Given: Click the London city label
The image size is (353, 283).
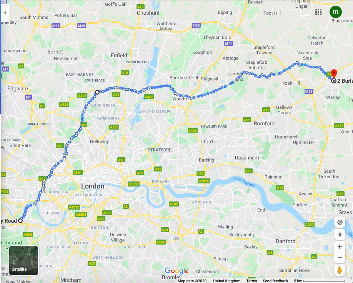Looking at the screenshot, I should tap(93, 186).
